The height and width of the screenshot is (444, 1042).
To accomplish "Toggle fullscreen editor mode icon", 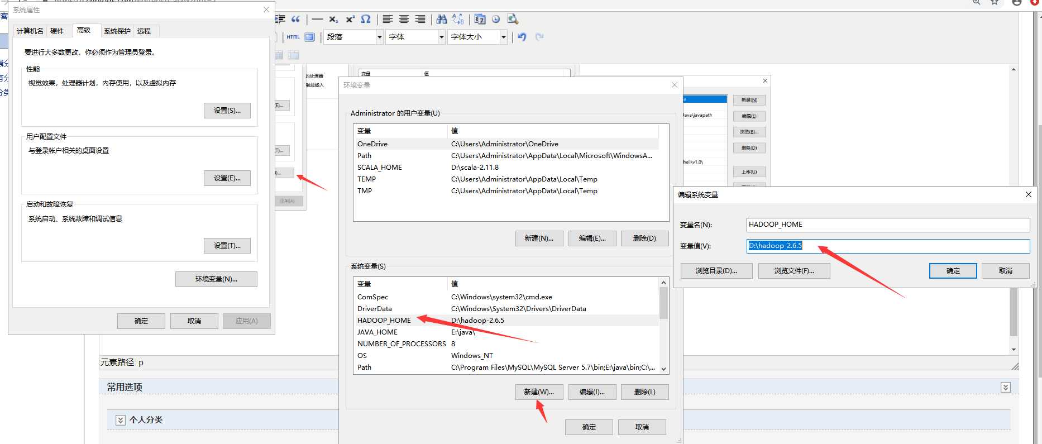I will (309, 37).
